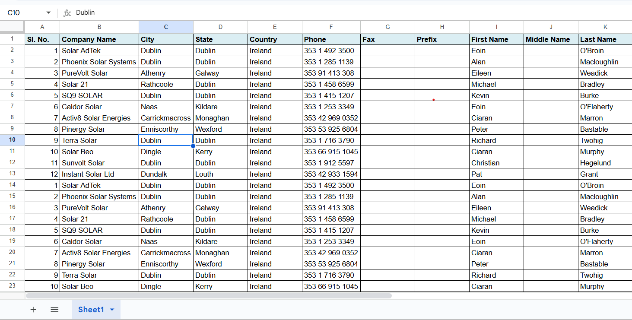This screenshot has height=320, width=632.
Task: Open the all sheets list icon
Action: [54, 310]
